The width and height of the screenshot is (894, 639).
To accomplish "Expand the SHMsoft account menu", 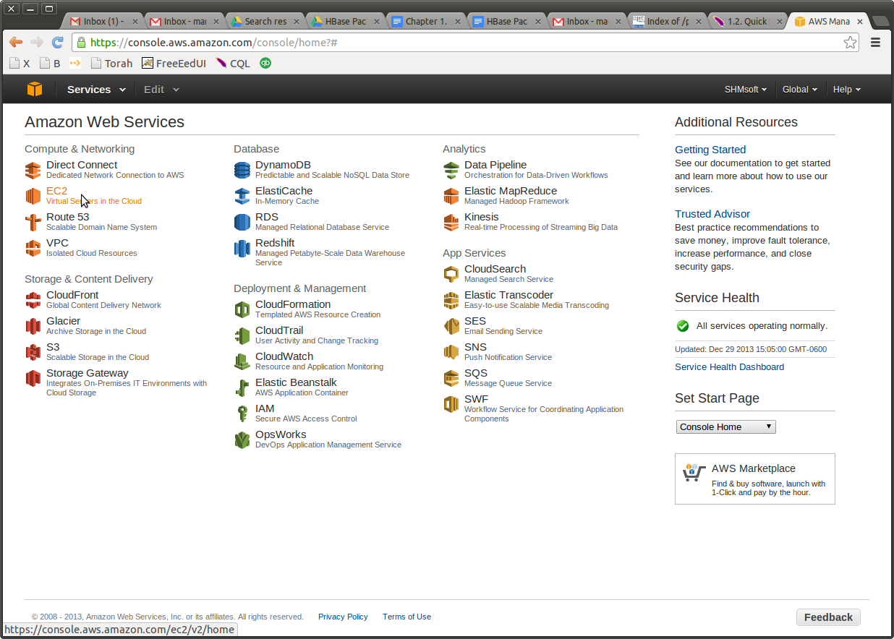I will (746, 90).
